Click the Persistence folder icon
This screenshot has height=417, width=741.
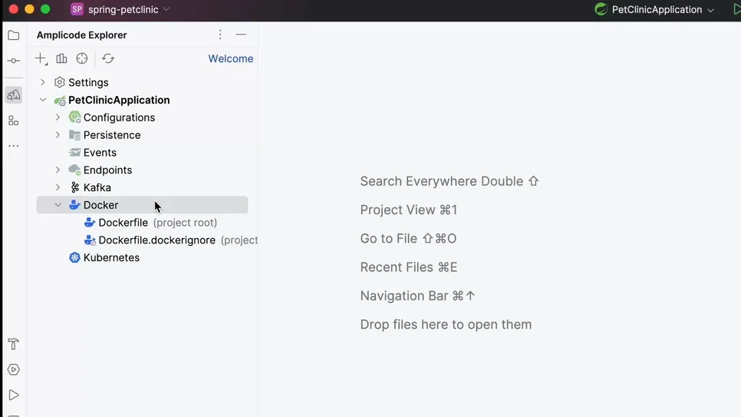[74, 135]
